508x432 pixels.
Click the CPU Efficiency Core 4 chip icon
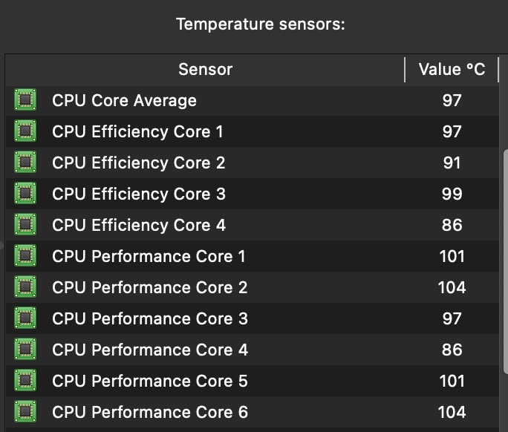click(25, 225)
